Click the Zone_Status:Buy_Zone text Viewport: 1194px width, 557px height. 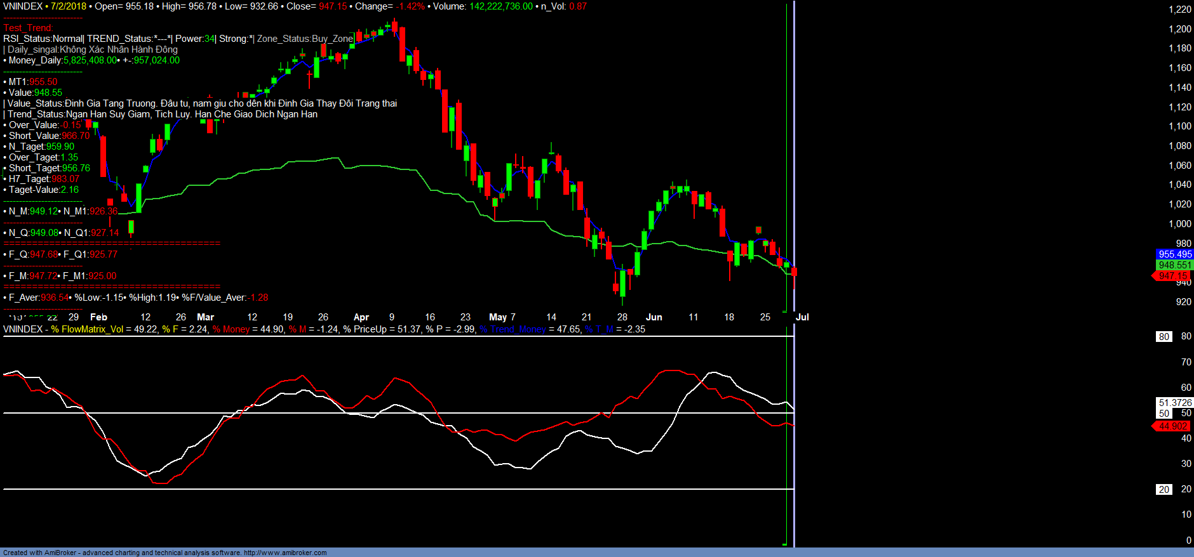[304, 39]
